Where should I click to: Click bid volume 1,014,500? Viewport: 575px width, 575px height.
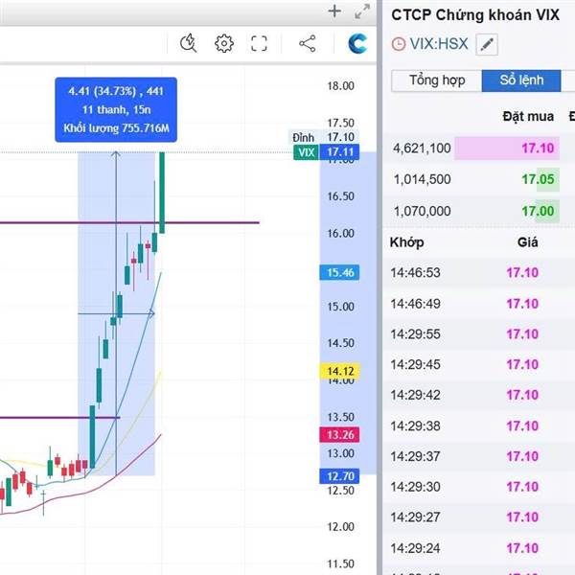coord(422,179)
